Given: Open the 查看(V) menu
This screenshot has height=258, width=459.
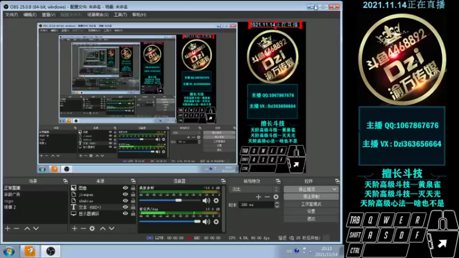Looking at the screenshot, I should coord(48,15).
